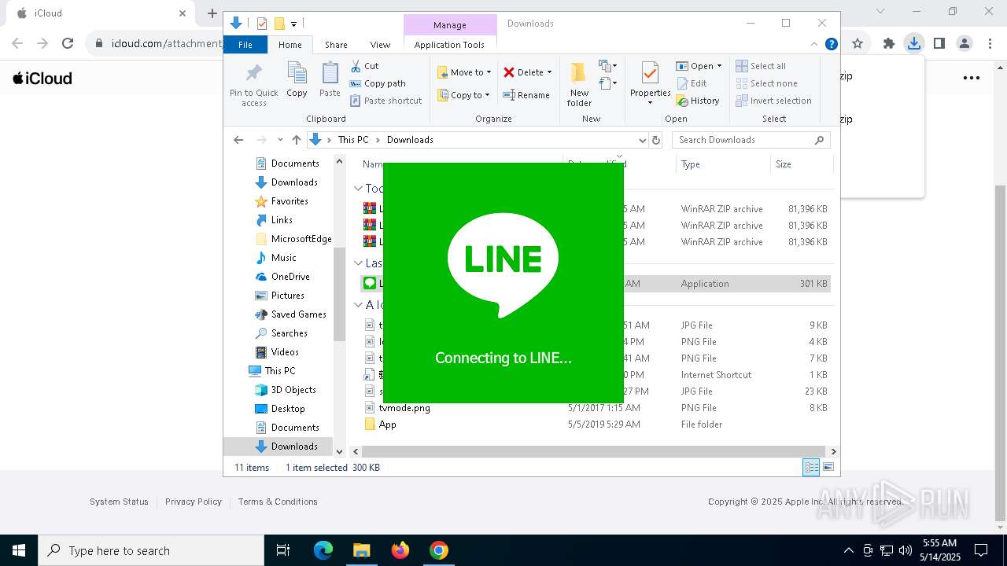Select Saved Games in navigation pane
This screenshot has height=566, width=1007.
click(x=298, y=314)
